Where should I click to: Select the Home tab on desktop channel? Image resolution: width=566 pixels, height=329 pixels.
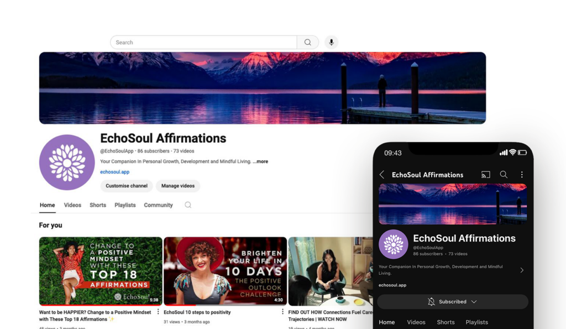pos(48,205)
